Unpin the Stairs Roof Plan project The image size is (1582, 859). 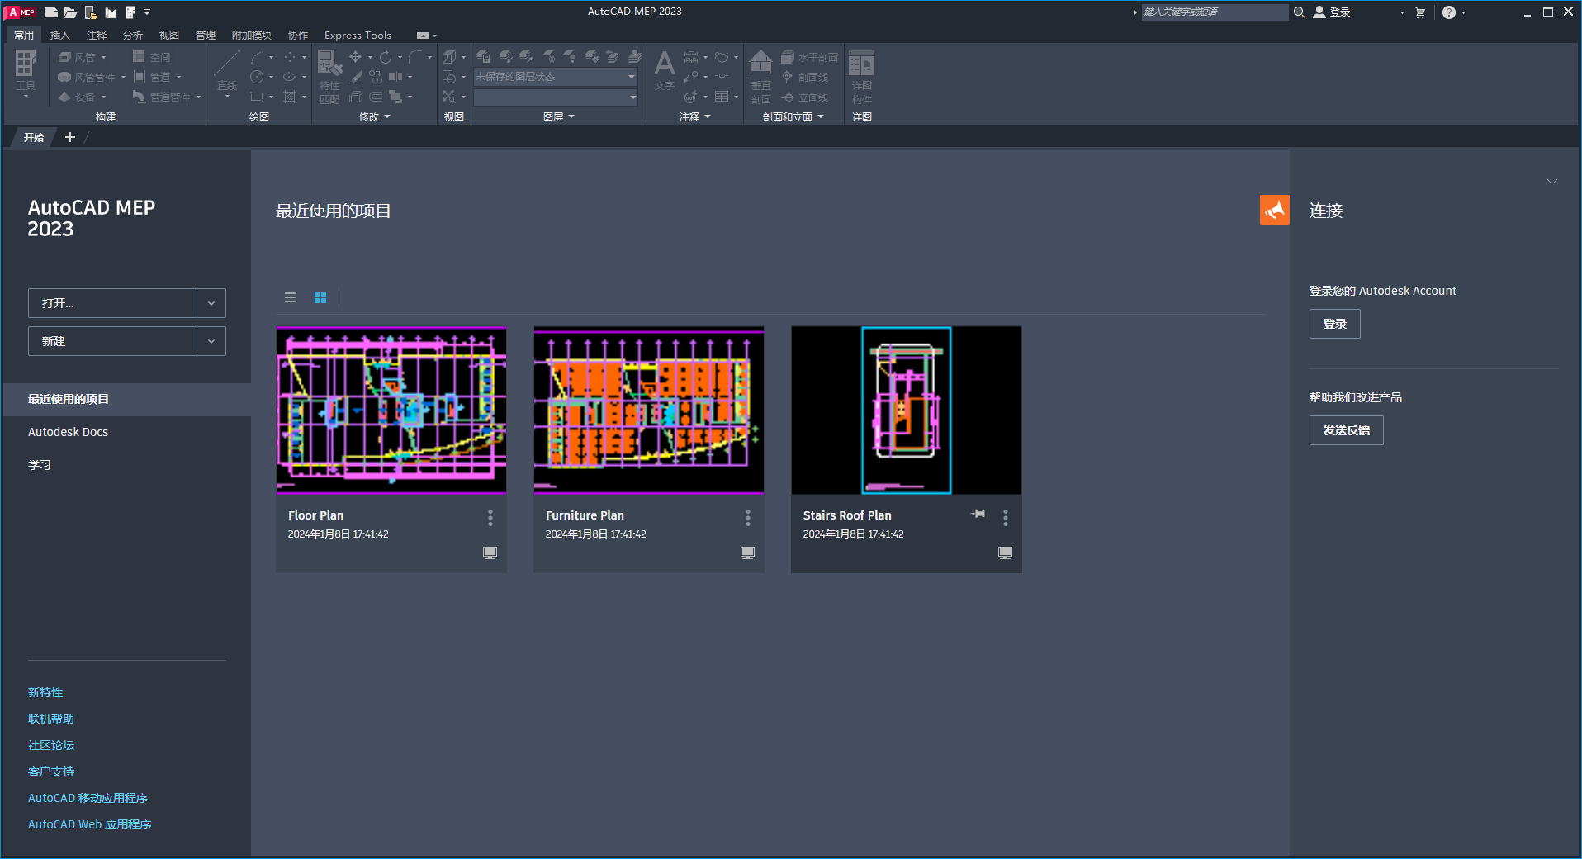click(978, 514)
